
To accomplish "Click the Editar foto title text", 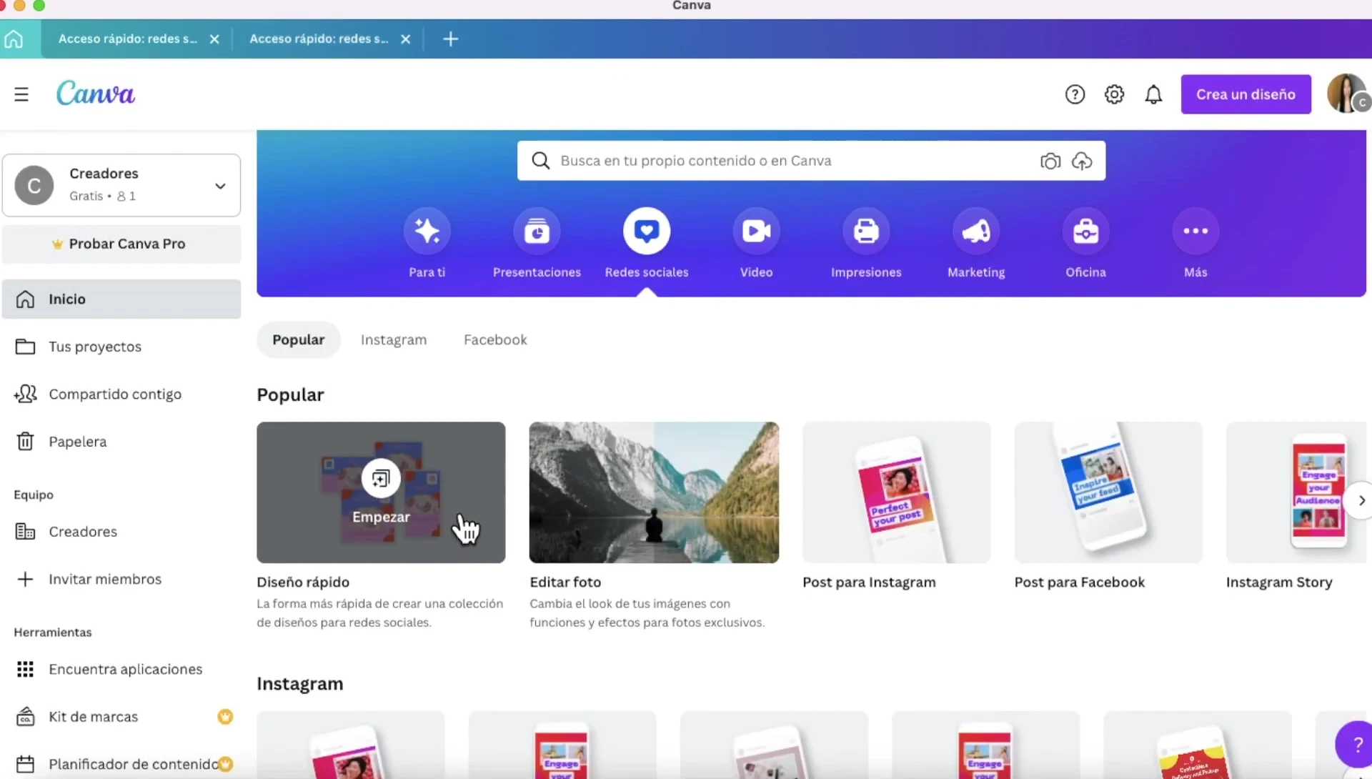I will coord(565,582).
